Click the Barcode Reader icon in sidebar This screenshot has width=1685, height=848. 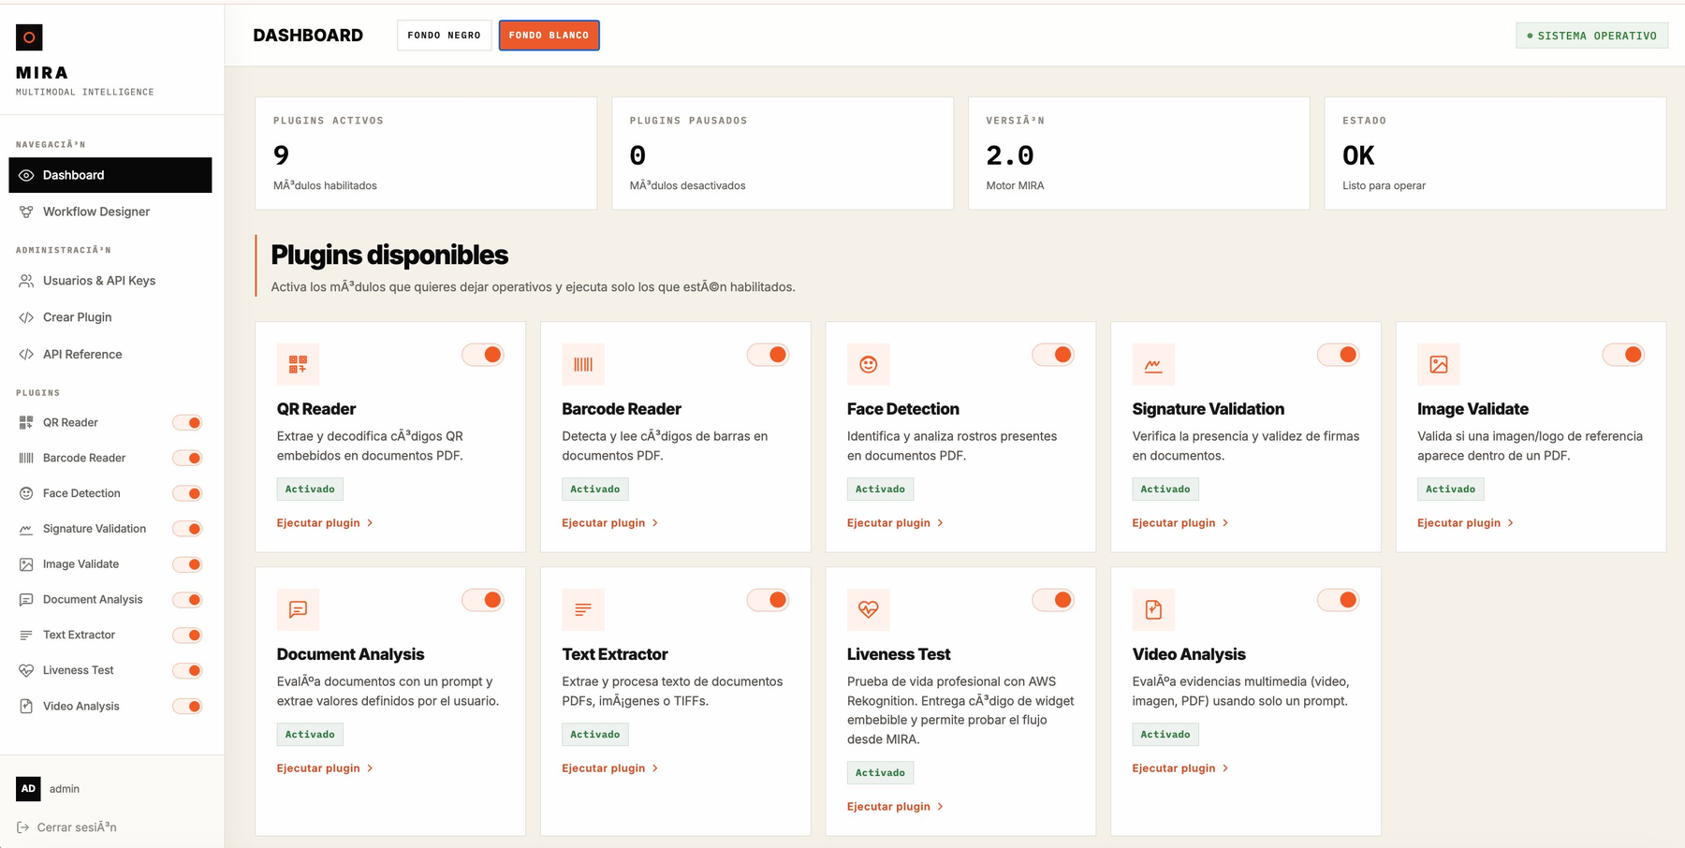26,458
